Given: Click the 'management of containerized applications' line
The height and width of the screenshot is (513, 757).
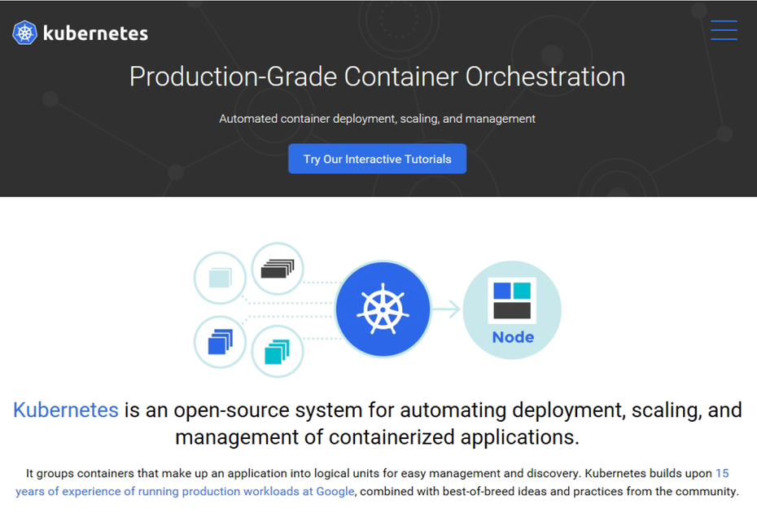Looking at the screenshot, I should click(x=377, y=436).
